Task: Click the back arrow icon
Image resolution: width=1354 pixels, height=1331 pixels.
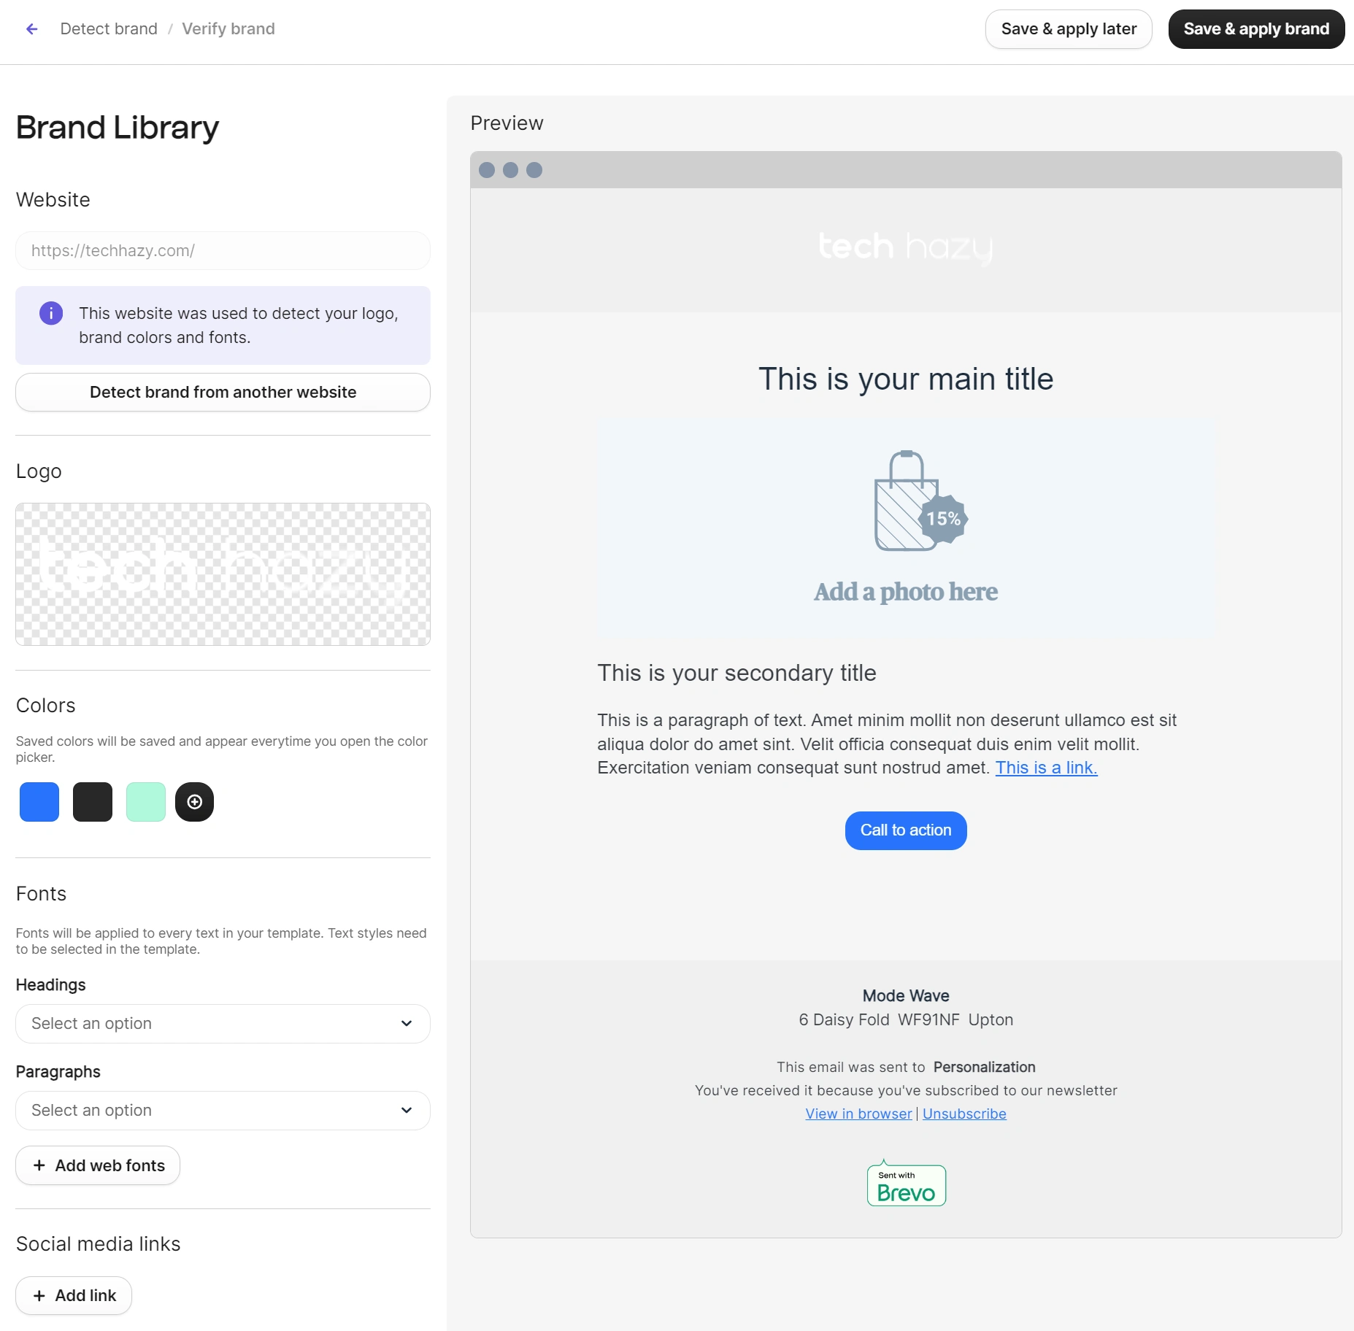Action: click(x=31, y=29)
